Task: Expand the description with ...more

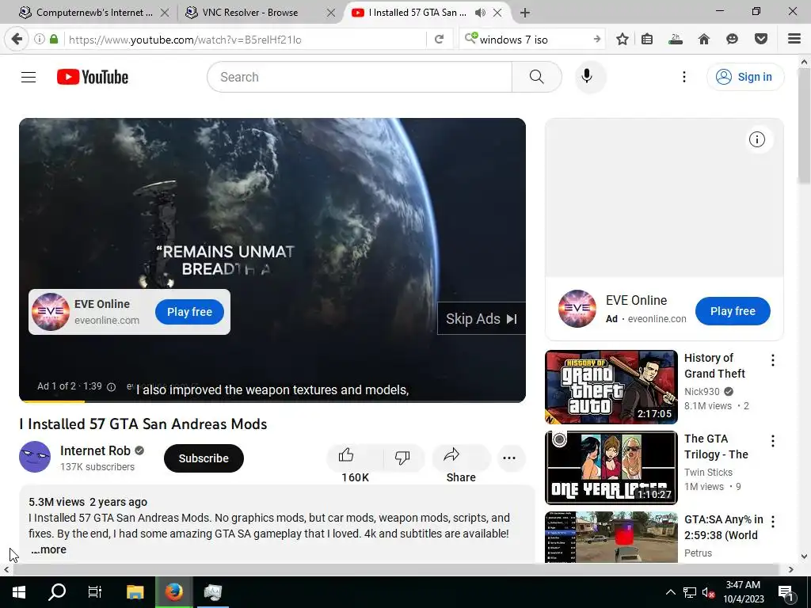Action: click(x=48, y=549)
